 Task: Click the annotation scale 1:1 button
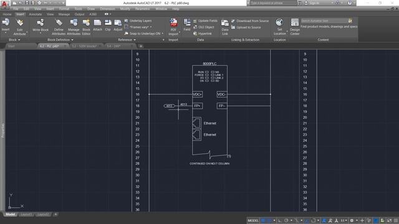click(x=344, y=220)
